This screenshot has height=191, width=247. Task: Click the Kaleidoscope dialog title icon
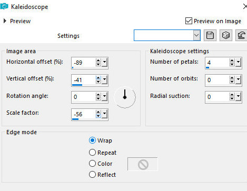(4, 7)
